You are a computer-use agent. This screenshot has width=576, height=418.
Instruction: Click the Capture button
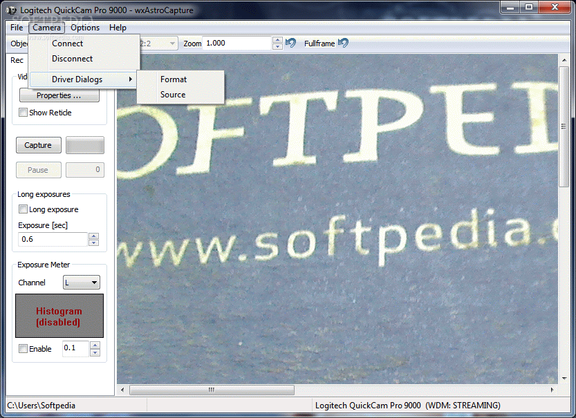[x=38, y=145]
